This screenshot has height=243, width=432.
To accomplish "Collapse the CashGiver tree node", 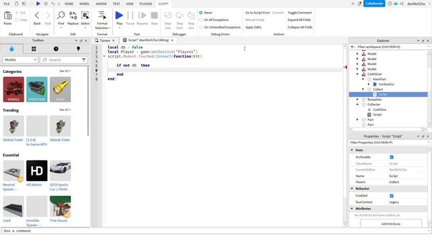I will click(x=358, y=74).
